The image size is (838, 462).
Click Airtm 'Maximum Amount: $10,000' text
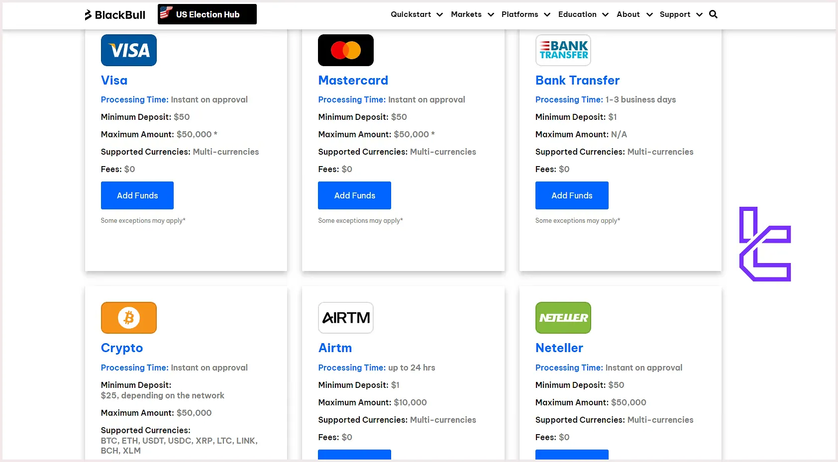[x=372, y=402]
